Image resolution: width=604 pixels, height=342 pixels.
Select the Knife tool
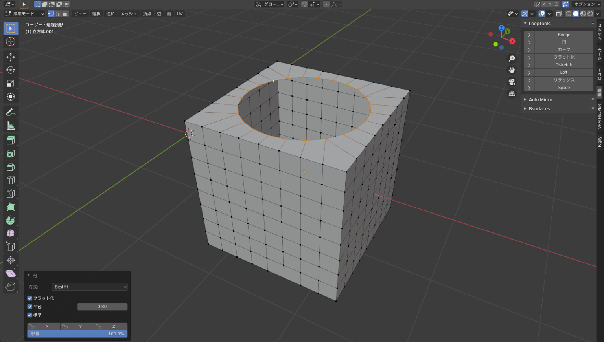coord(11,193)
